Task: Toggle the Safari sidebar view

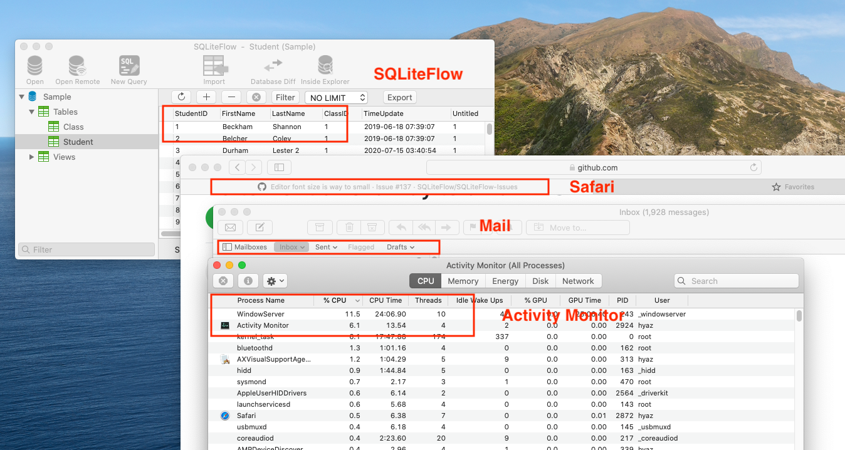Action: click(x=278, y=167)
